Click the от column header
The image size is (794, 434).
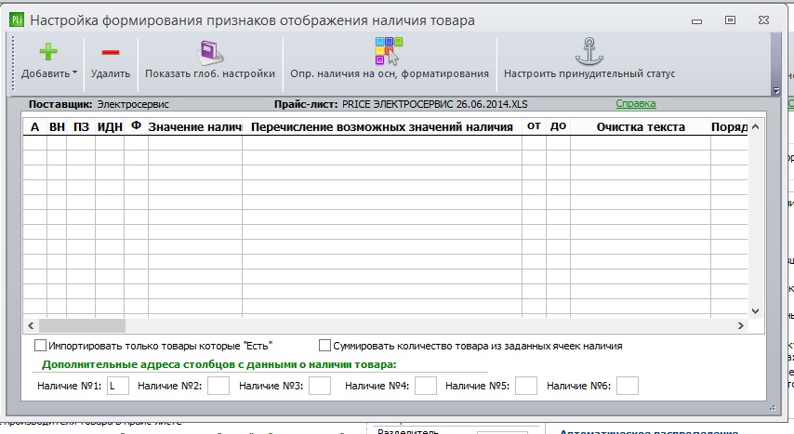pyautogui.click(x=534, y=126)
